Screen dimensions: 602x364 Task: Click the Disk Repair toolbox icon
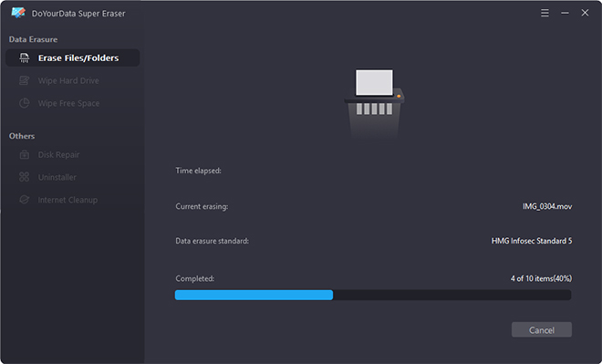coord(25,155)
